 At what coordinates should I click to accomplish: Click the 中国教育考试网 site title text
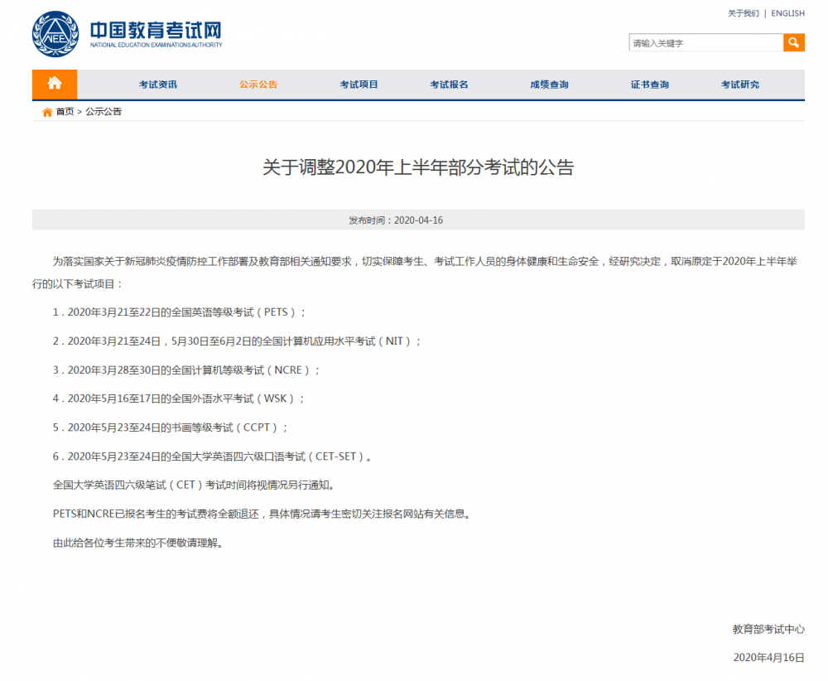coord(156,30)
